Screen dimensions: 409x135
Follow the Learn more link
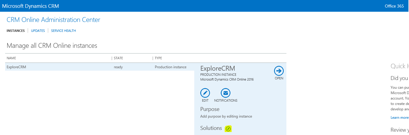coord(399,118)
